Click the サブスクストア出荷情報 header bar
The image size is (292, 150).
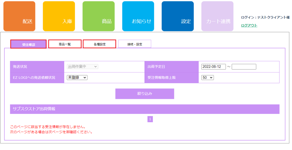(x=145, y=109)
